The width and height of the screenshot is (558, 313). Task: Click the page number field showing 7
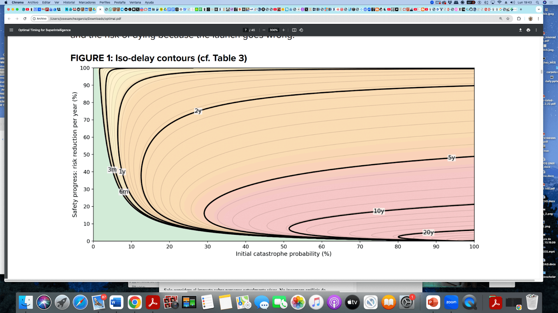point(246,30)
